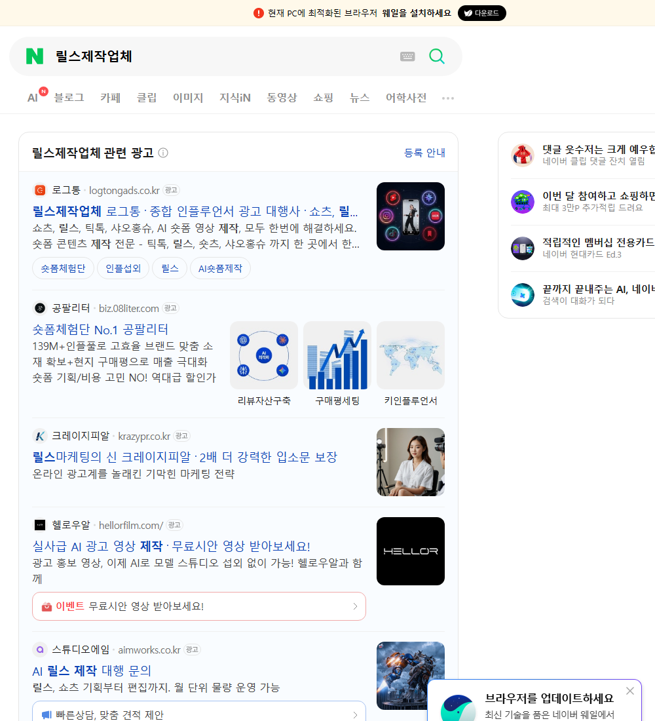Click the 스튜디오에임 purple favicon
This screenshot has width=655, height=721.
40,650
